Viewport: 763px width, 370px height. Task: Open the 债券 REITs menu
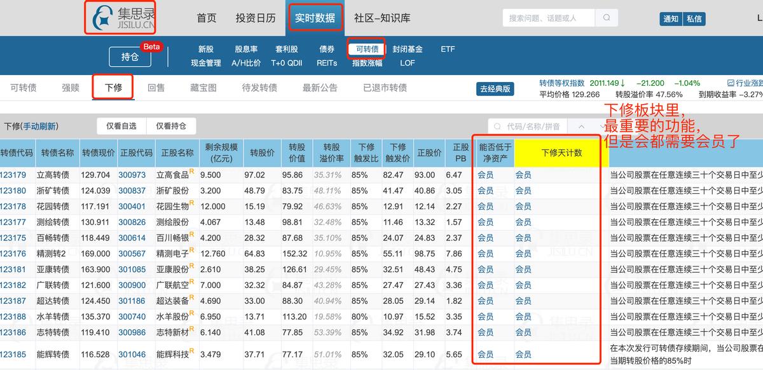(326, 56)
